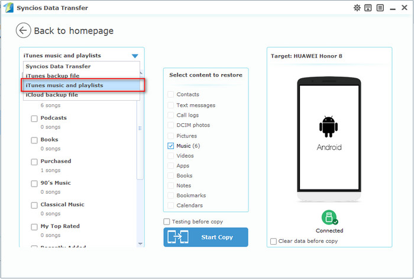Click the Syncios app logo
This screenshot has width=414, height=279.
(x=8, y=8)
